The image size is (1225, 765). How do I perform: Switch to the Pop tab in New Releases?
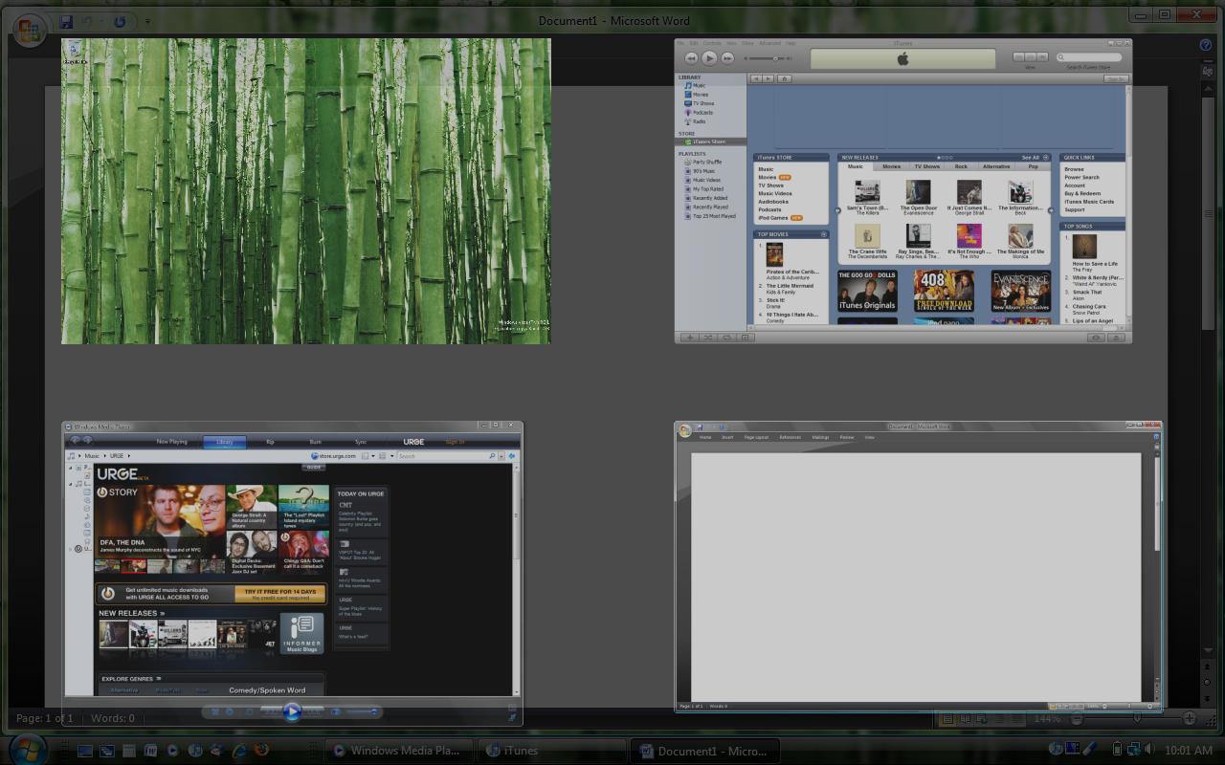click(1033, 166)
